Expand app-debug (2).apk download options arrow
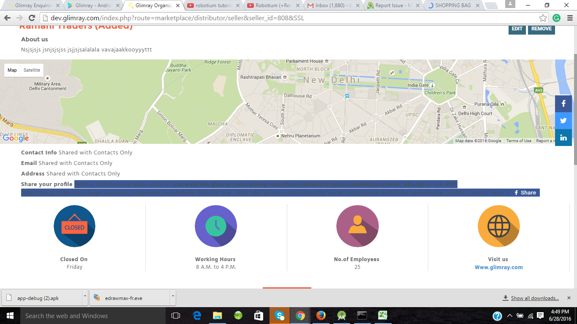577x324 pixels. [85, 297]
